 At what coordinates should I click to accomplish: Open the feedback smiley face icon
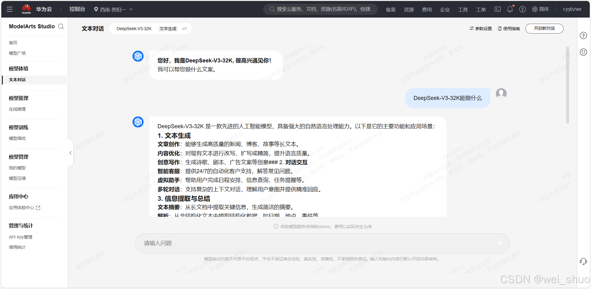click(x=583, y=52)
